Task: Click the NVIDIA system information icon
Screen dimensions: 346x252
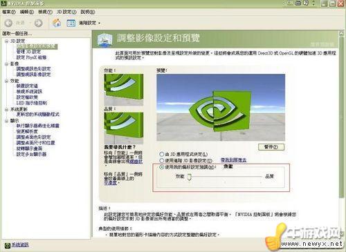Action: [8, 246]
